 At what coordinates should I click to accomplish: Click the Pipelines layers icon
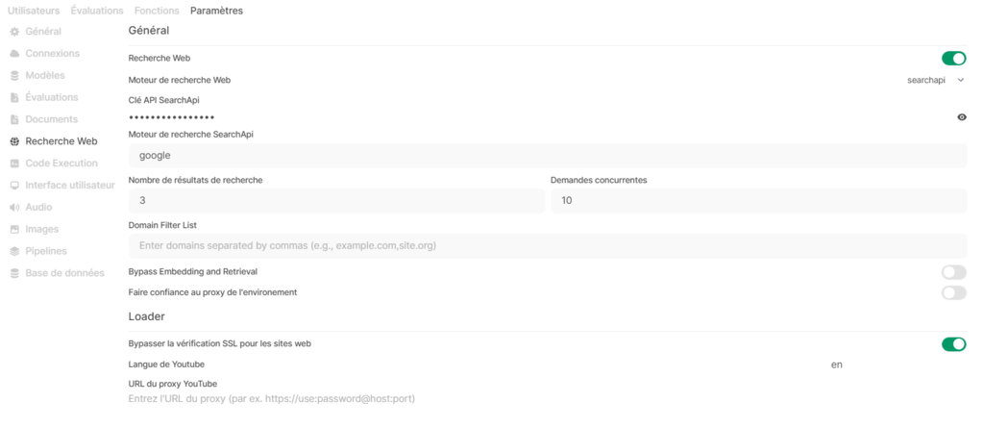pyautogui.click(x=15, y=251)
